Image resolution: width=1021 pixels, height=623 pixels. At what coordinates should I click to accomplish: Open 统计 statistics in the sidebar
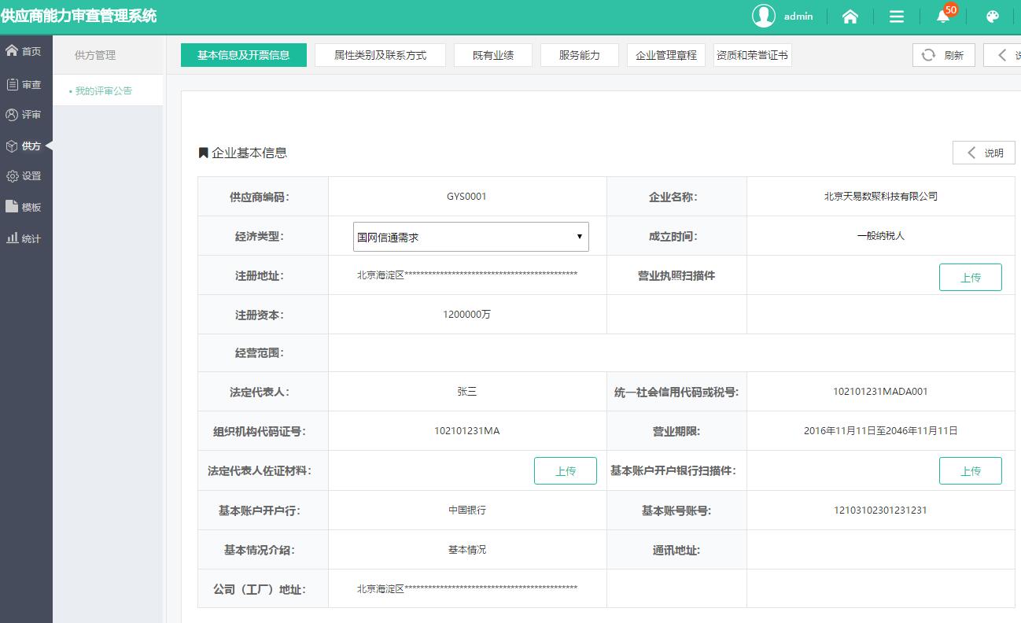click(24, 238)
